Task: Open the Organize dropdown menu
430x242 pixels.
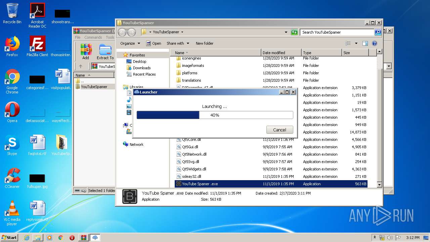Action: tap(130, 43)
